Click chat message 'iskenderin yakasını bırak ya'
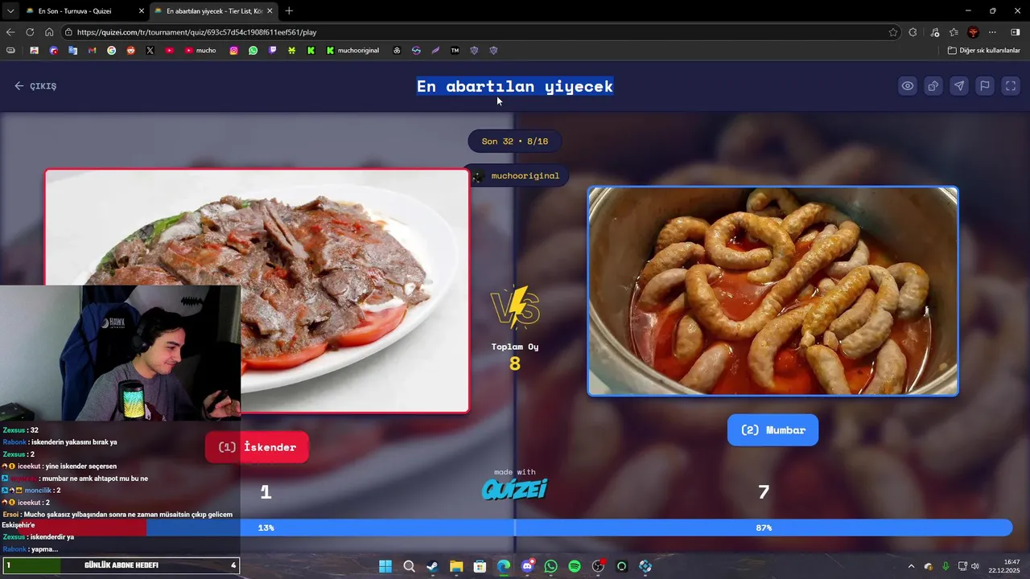The height and width of the screenshot is (579, 1030). [x=73, y=441]
